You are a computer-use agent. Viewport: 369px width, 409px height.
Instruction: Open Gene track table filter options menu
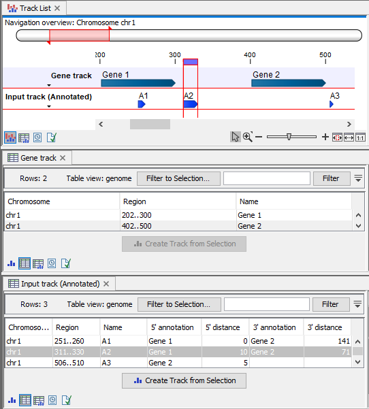[x=358, y=178]
